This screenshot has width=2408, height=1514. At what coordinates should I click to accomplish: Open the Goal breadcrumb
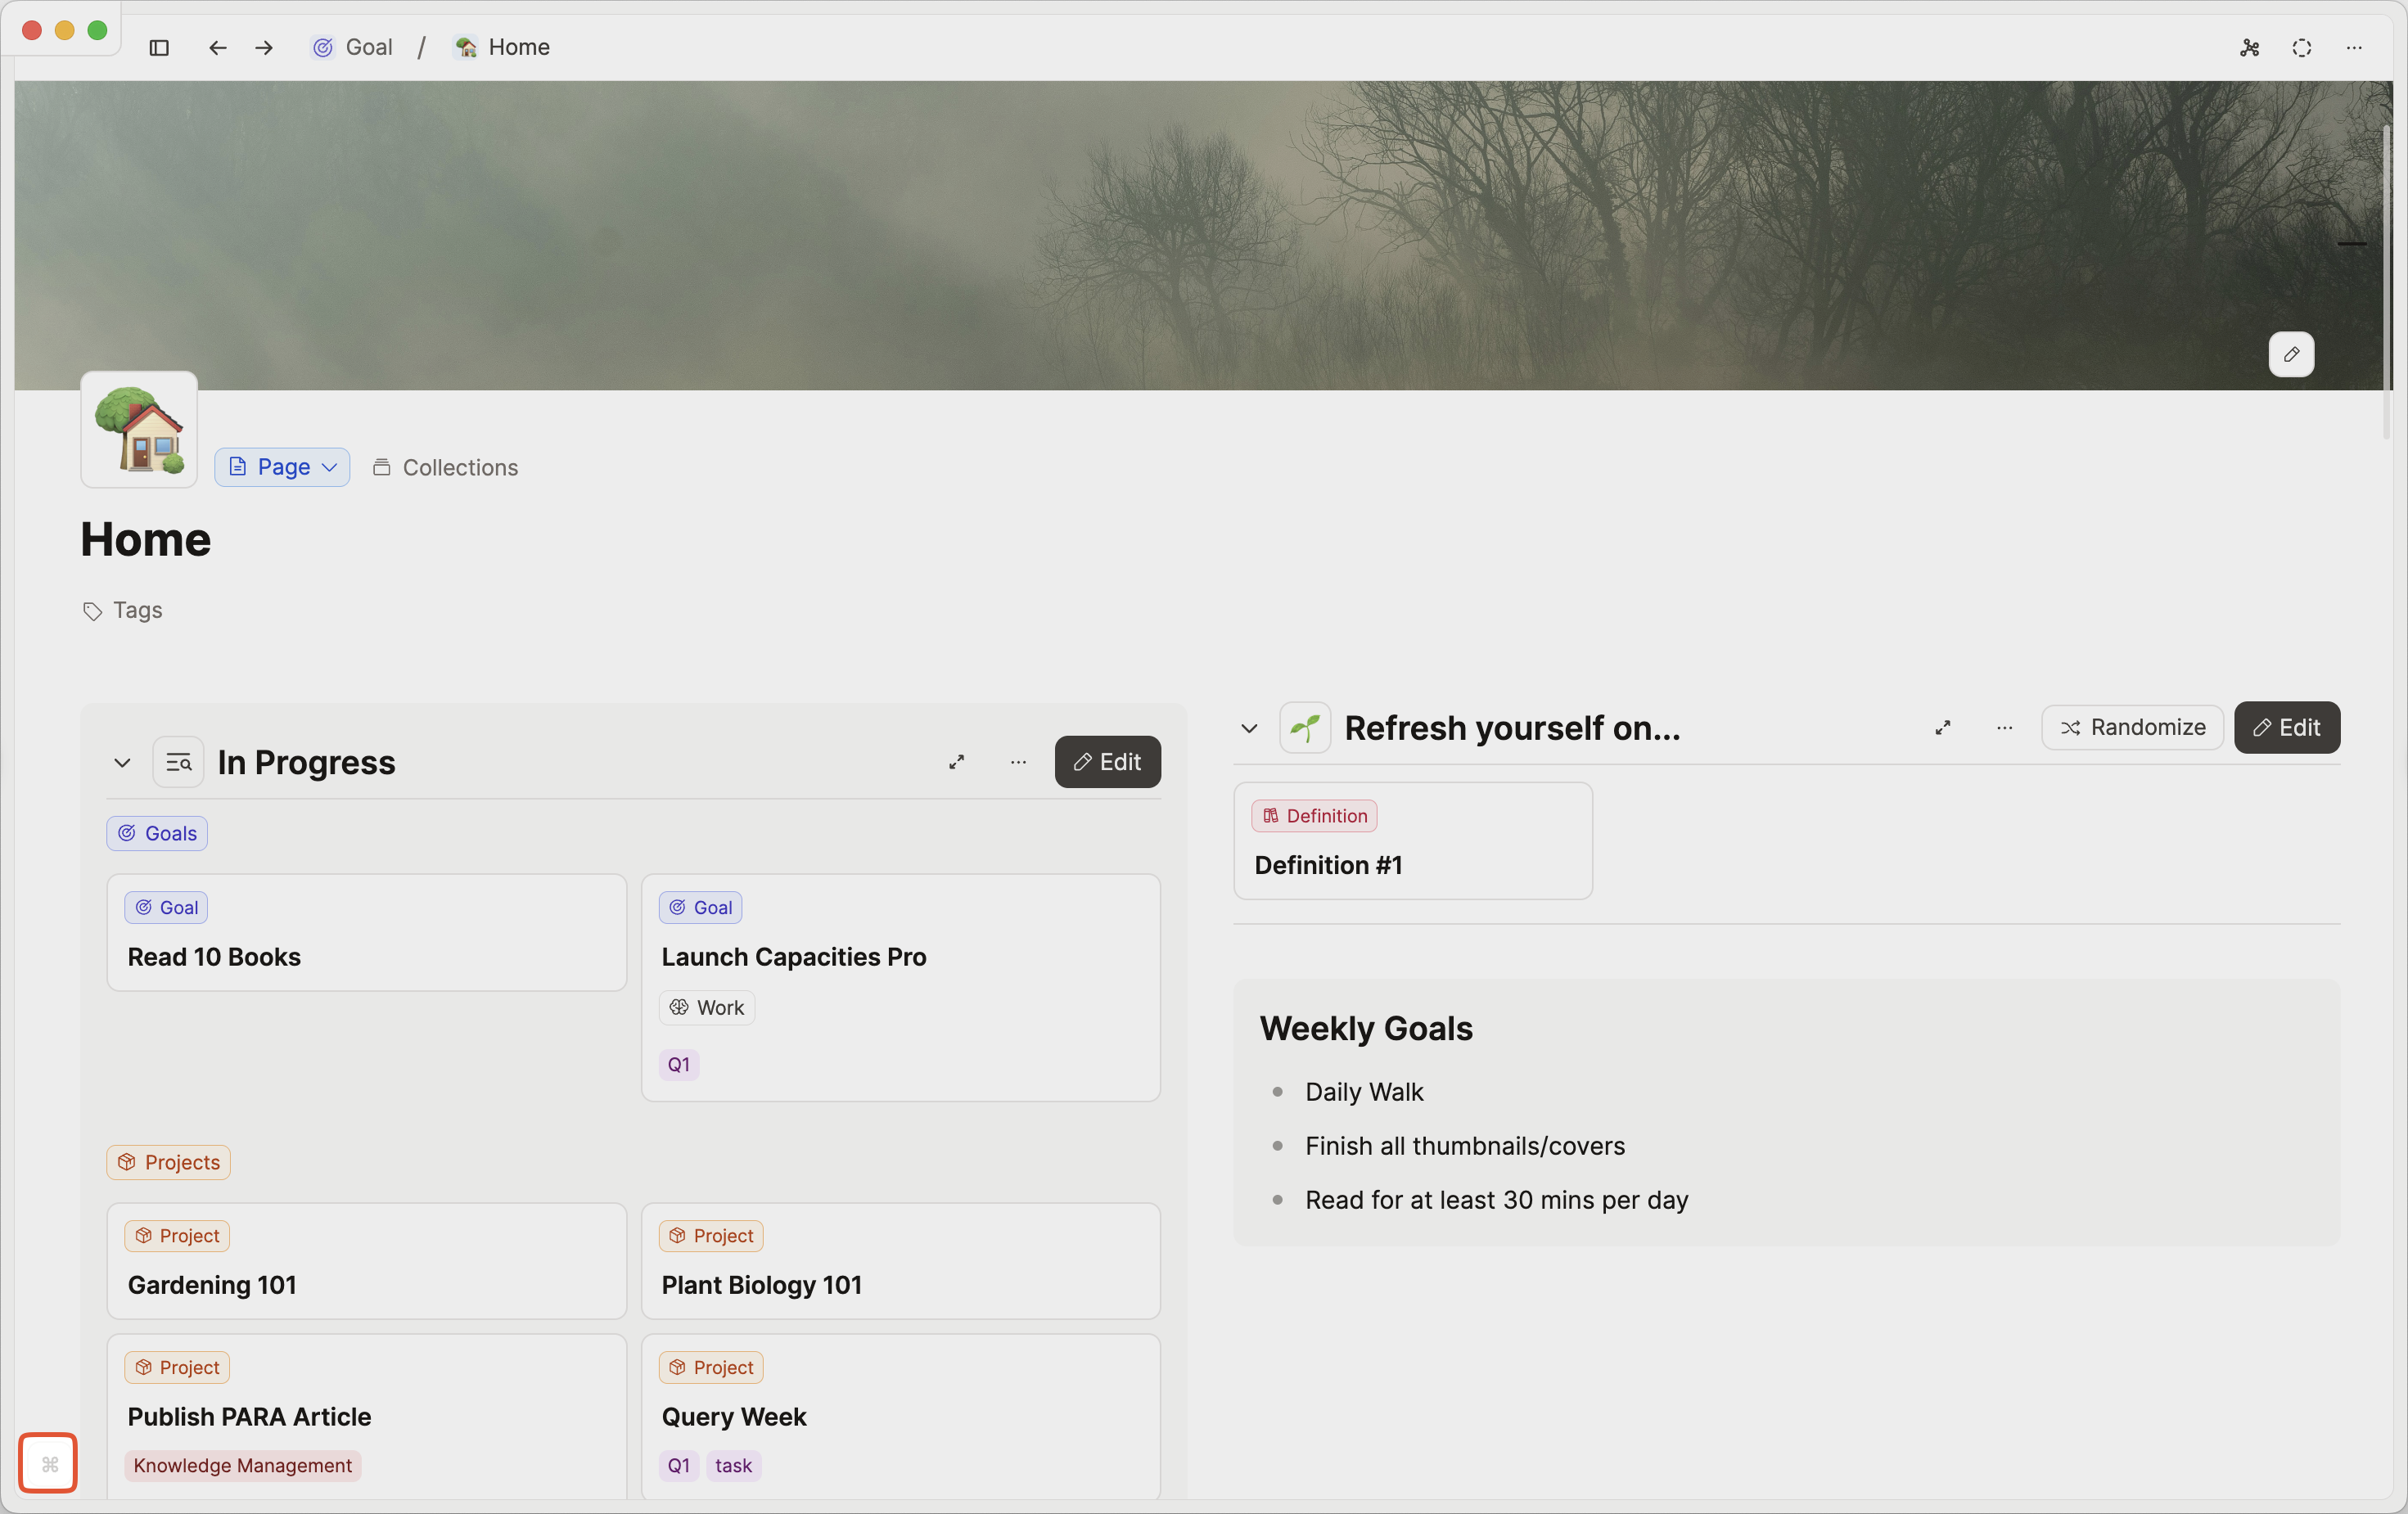[353, 47]
